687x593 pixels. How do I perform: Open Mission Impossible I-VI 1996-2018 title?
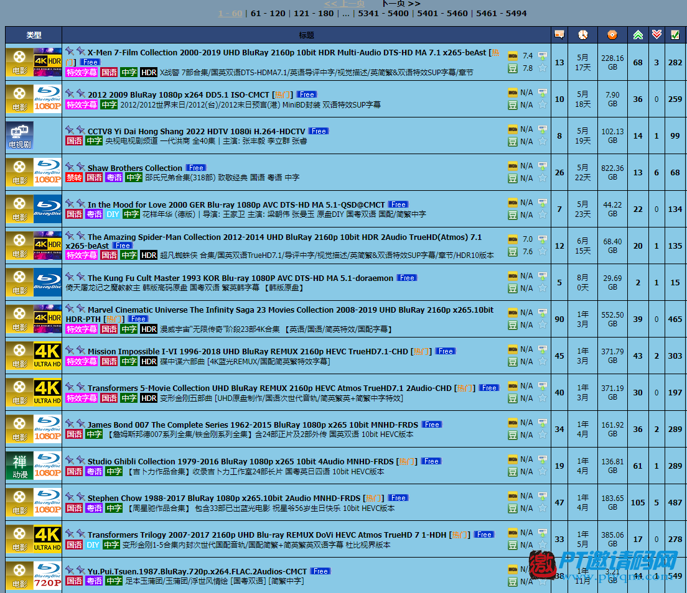click(x=248, y=351)
